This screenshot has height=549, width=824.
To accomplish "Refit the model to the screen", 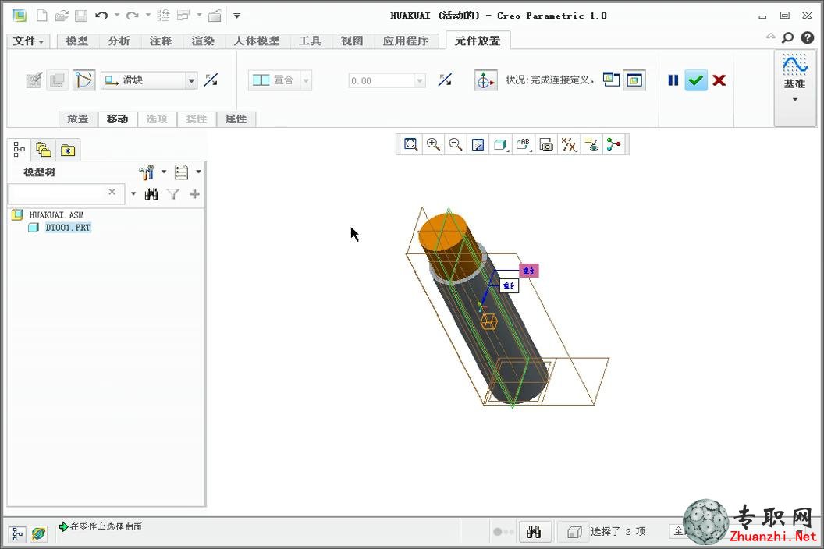I will 410,144.
